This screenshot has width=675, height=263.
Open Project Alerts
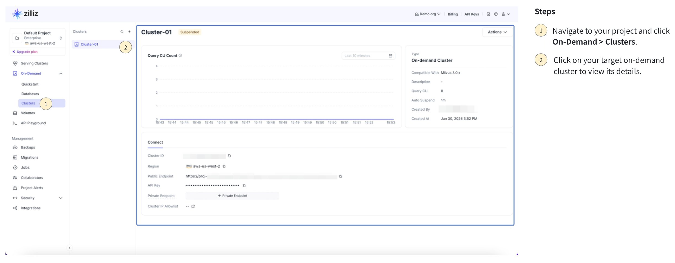tap(32, 188)
